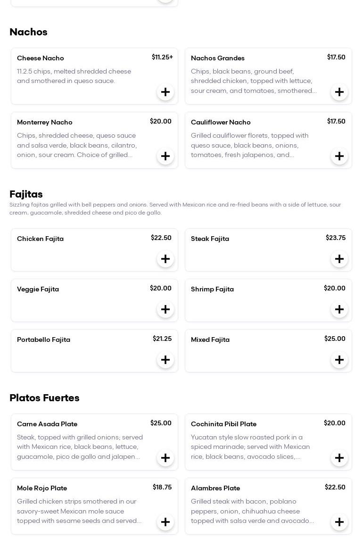Click the Platos Fuertes section heading
Viewport: 363px width, 538px height.
click(x=44, y=398)
